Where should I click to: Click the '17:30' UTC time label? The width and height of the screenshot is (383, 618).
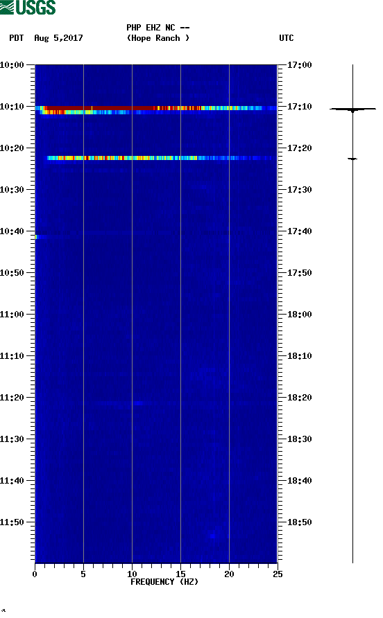pos(299,190)
